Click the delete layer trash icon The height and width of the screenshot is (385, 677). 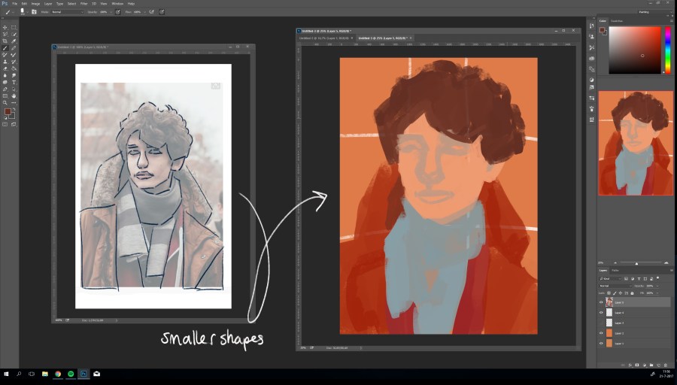(666, 365)
